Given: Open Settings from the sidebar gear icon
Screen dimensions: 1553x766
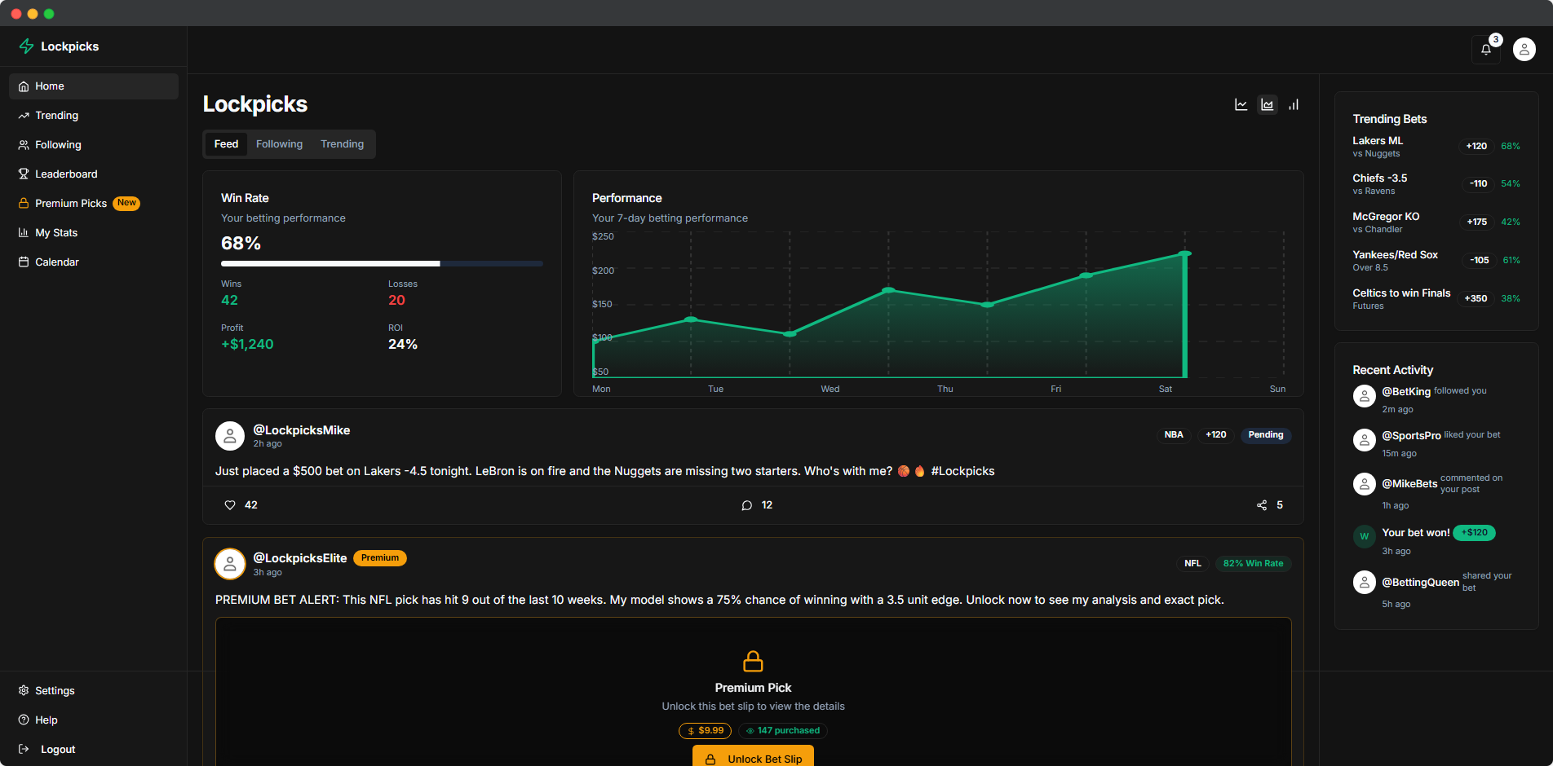Looking at the screenshot, I should (x=24, y=690).
